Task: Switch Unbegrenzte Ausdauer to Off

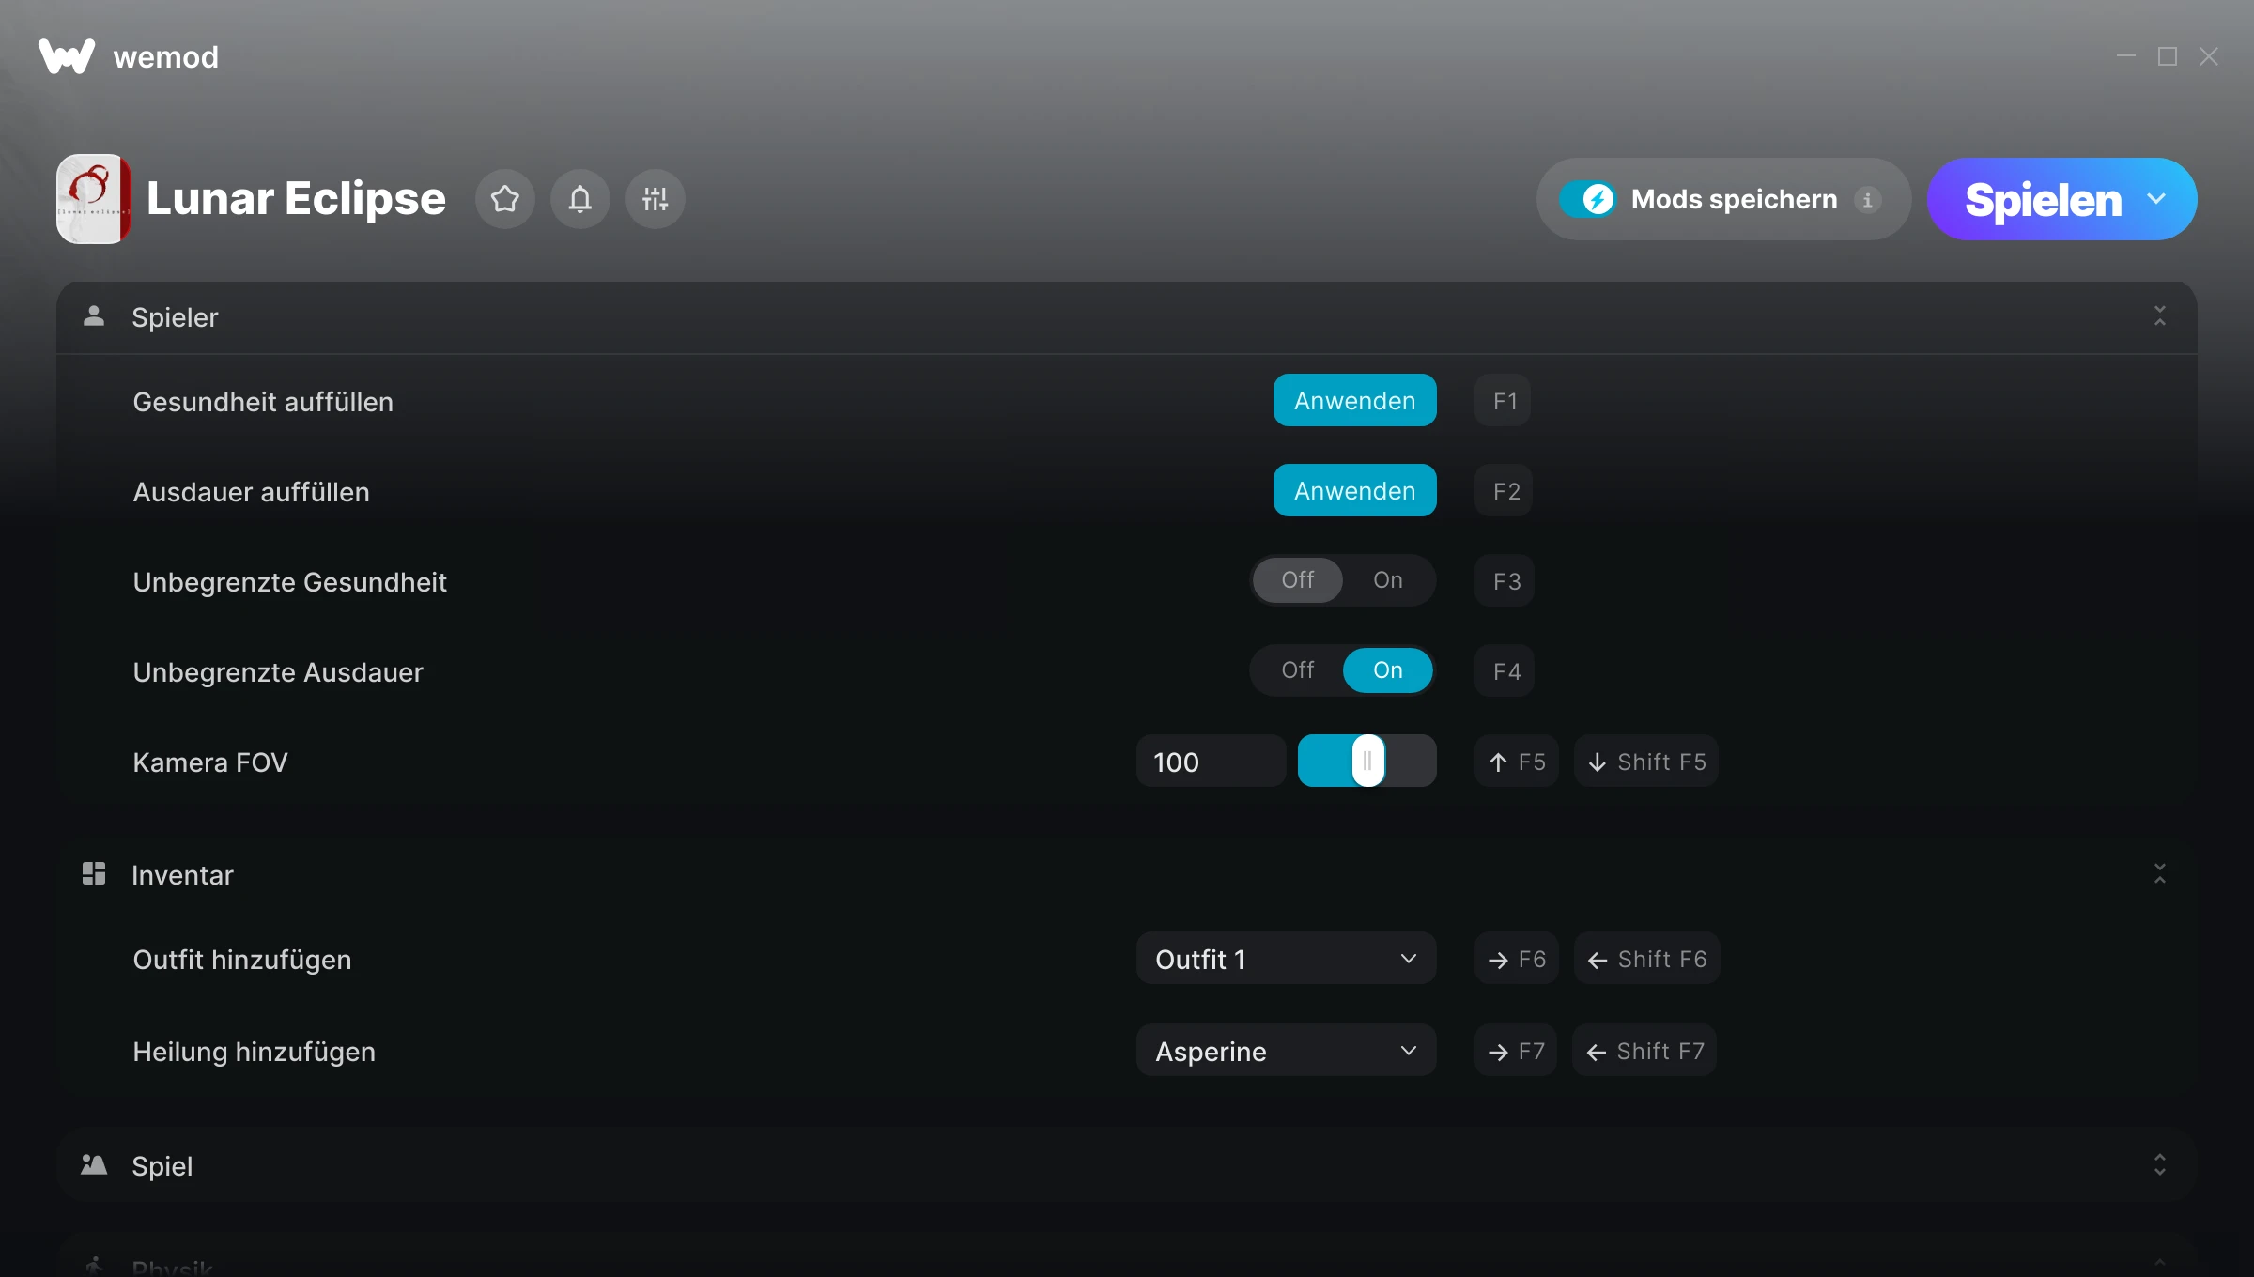Action: pos(1298,670)
